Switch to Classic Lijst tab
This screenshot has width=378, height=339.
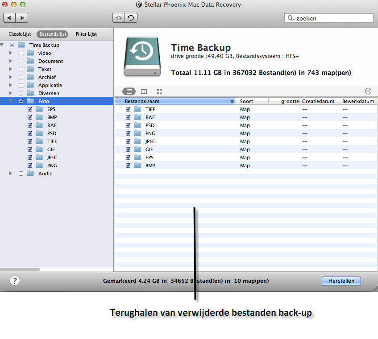click(20, 34)
